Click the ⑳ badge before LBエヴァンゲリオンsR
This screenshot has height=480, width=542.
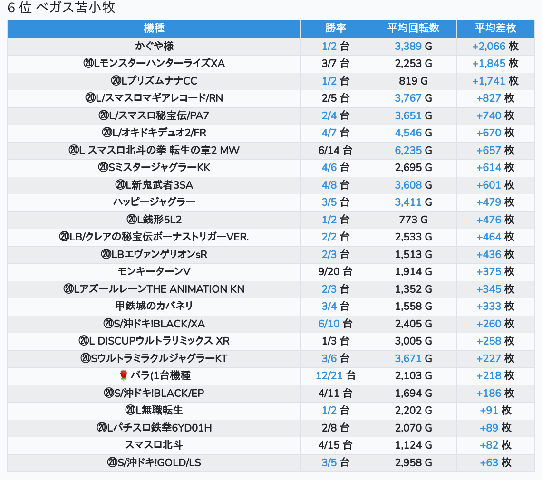tap(106, 254)
